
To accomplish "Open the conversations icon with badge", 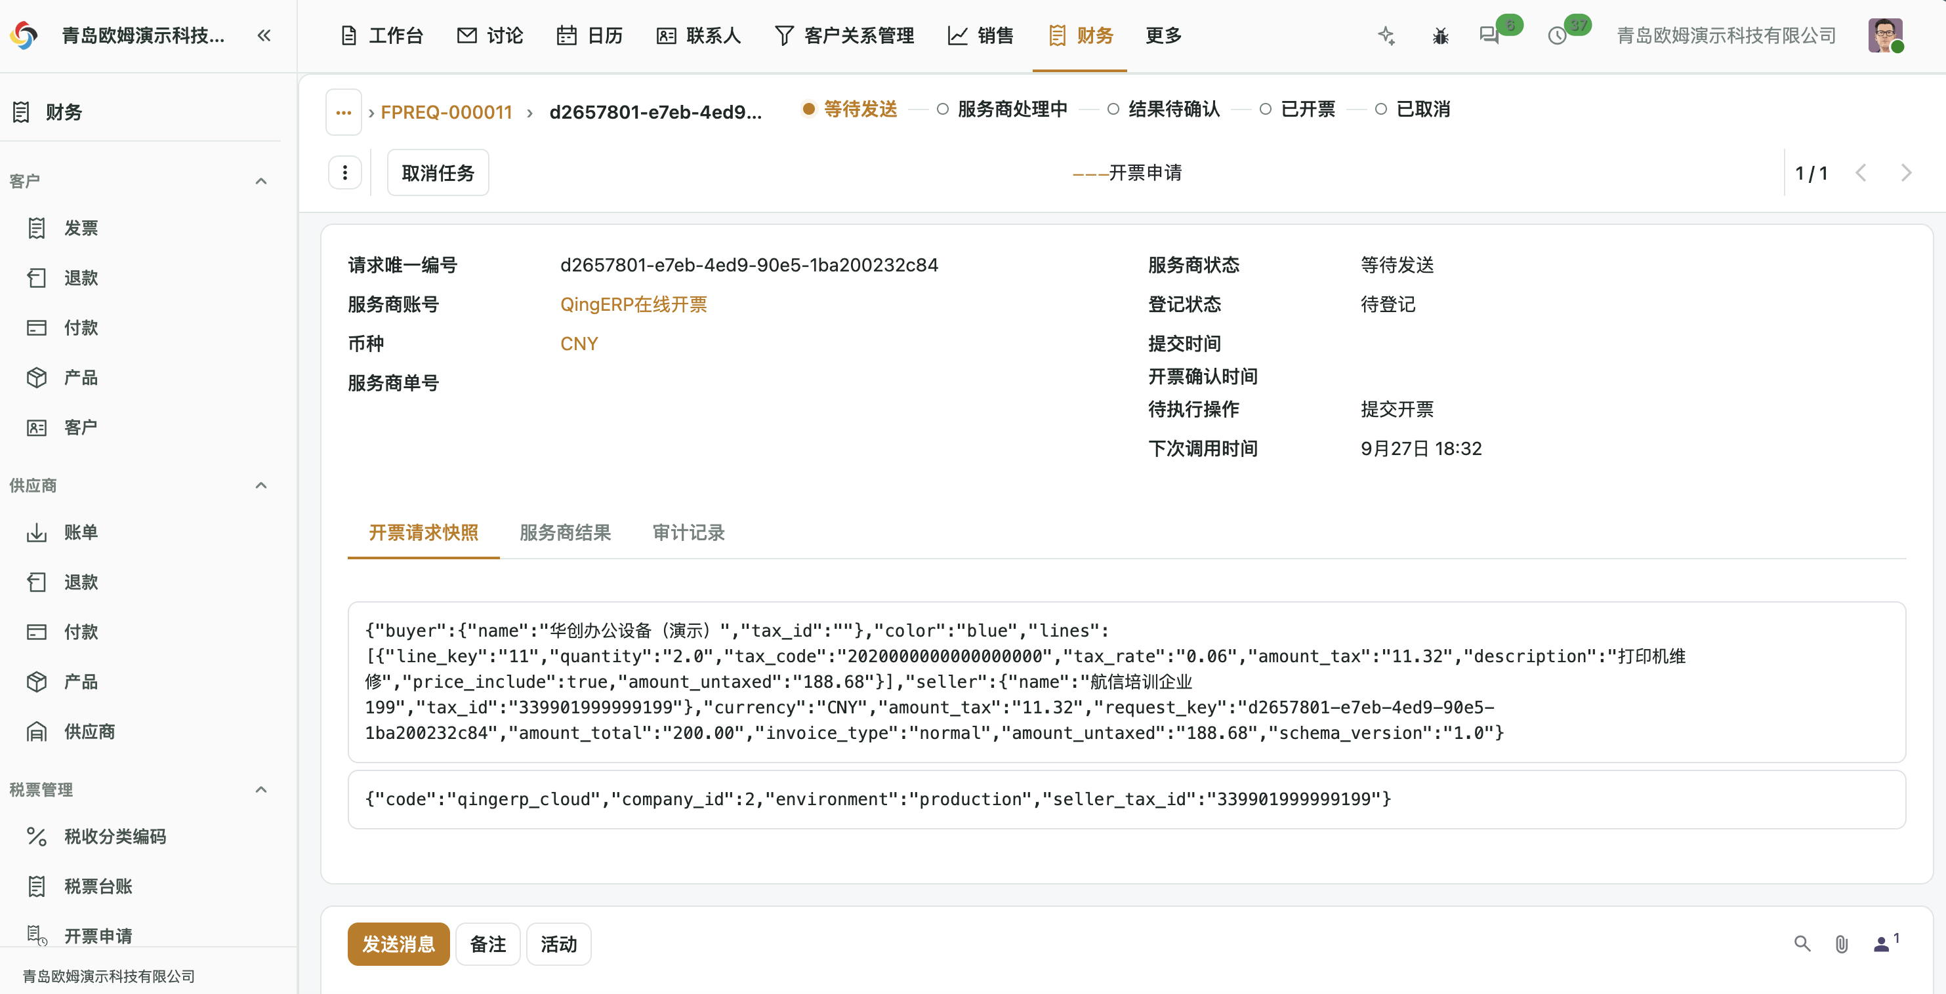I will (1490, 35).
